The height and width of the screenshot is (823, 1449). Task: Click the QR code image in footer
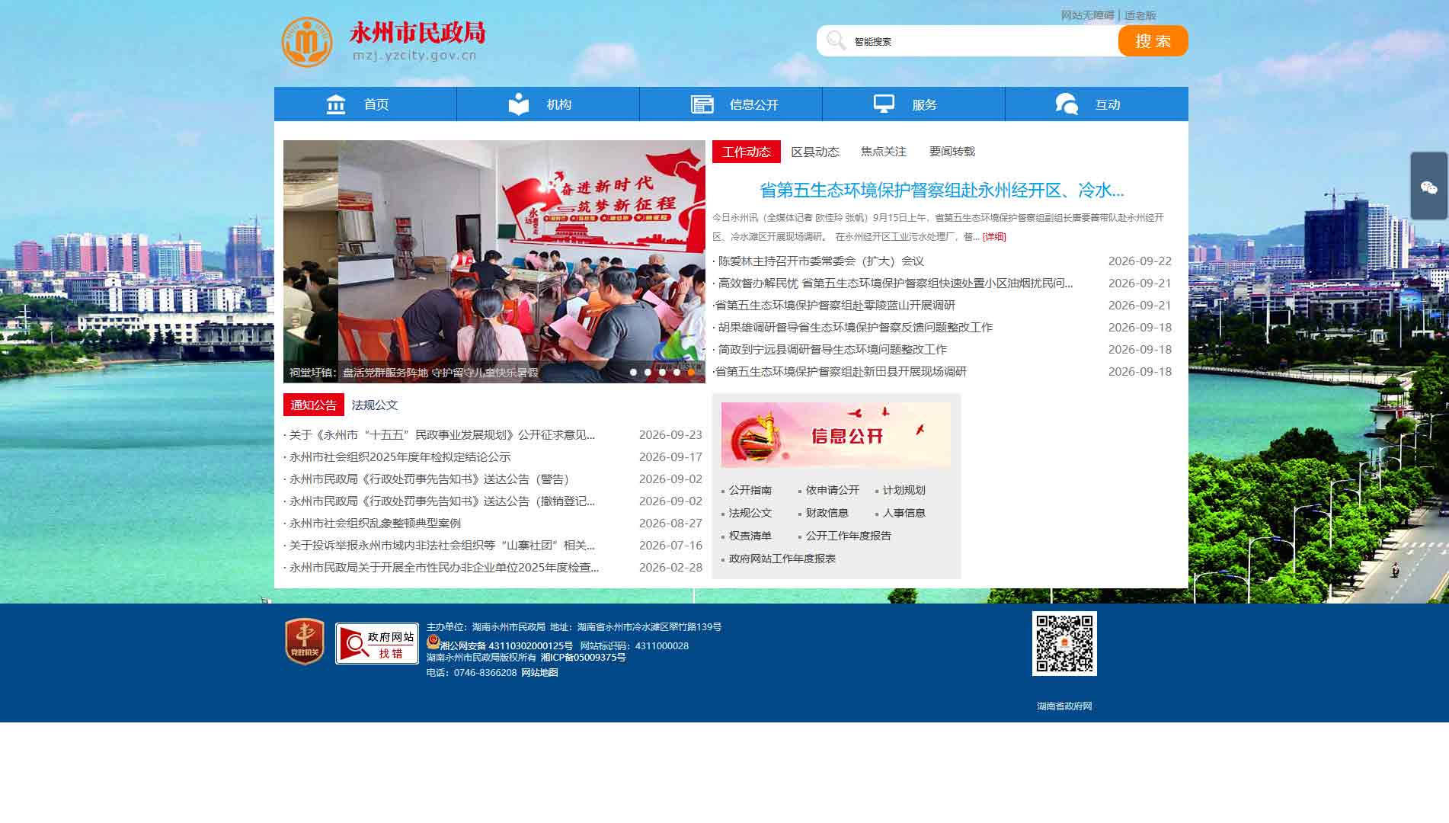coord(1064,643)
